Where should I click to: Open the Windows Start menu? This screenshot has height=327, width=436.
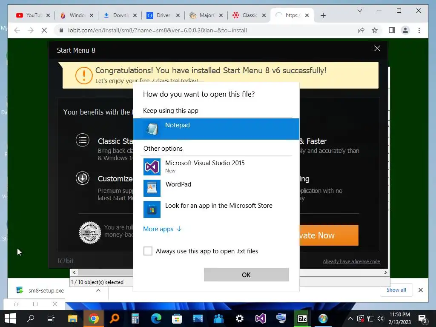[x=10, y=318]
